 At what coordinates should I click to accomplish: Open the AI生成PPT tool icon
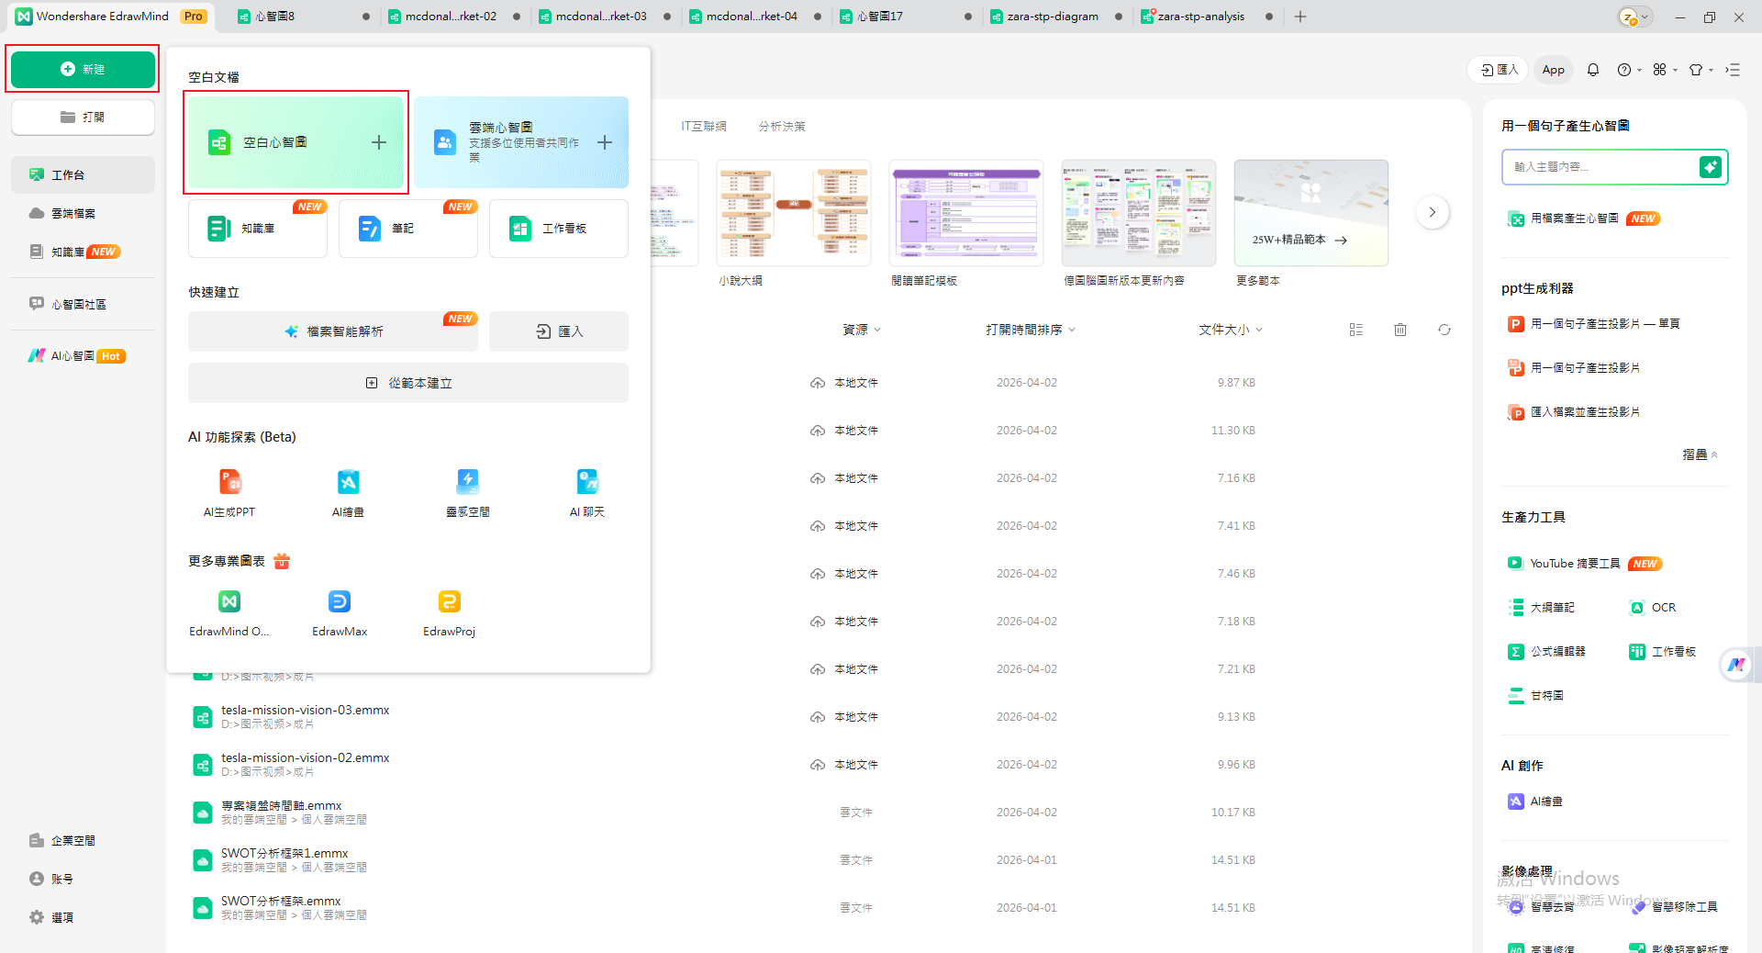[x=229, y=482]
